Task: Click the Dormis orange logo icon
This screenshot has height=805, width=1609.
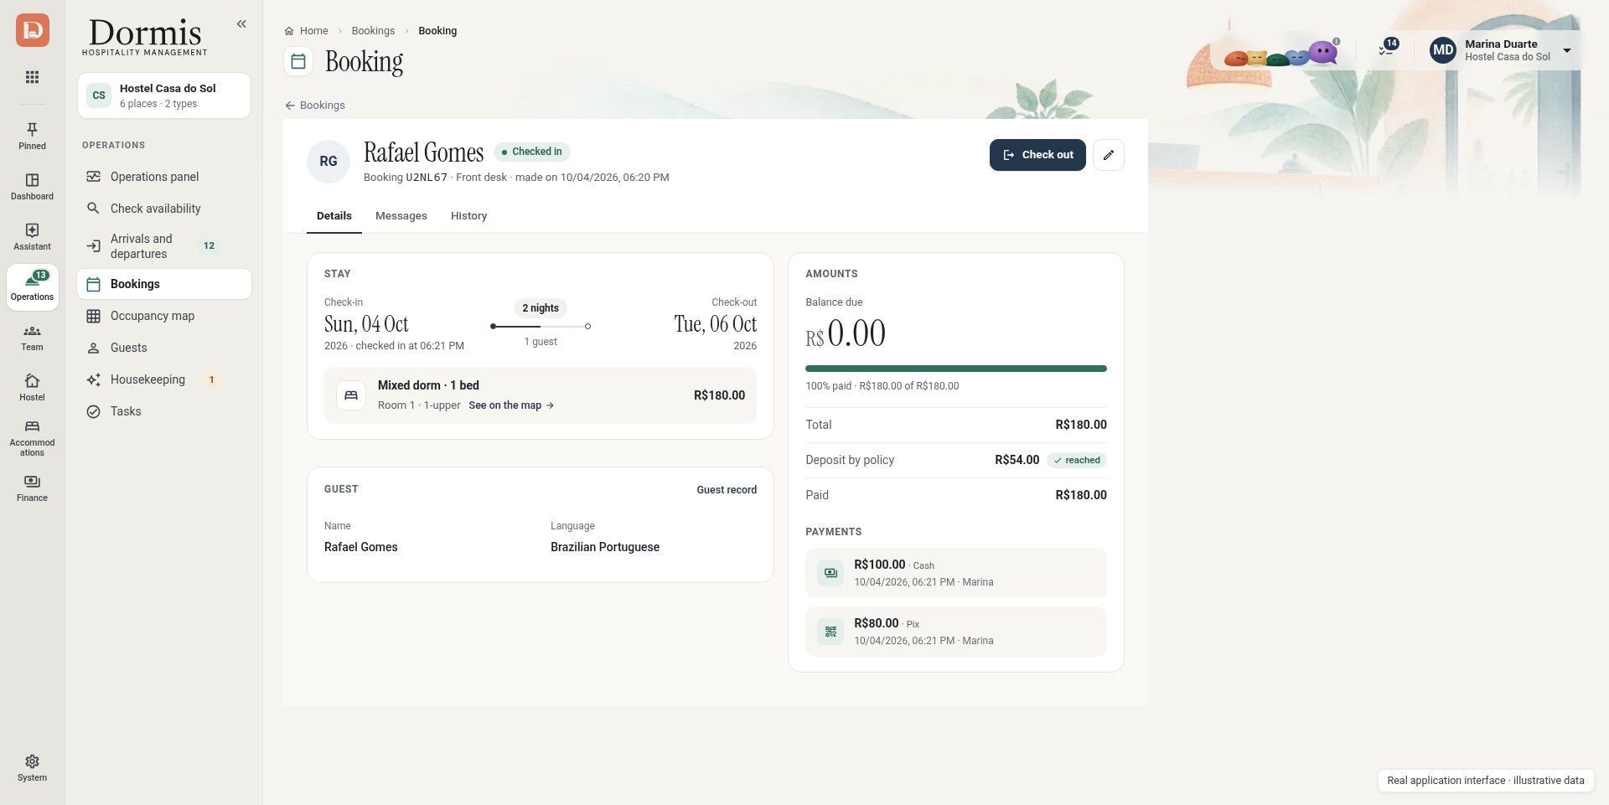Action: (x=32, y=30)
